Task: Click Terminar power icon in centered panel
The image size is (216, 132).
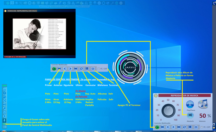Action: pyautogui.click(x=93, y=68)
